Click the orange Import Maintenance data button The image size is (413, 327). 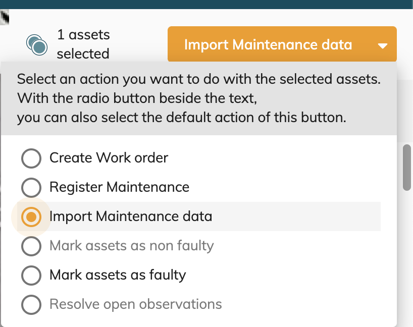pyautogui.click(x=268, y=44)
